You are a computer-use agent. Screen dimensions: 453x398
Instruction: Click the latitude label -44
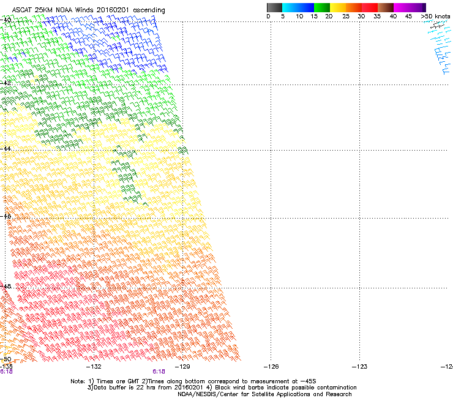coord(6,149)
